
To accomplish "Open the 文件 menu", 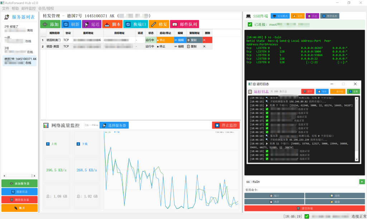I will pos(6,9).
